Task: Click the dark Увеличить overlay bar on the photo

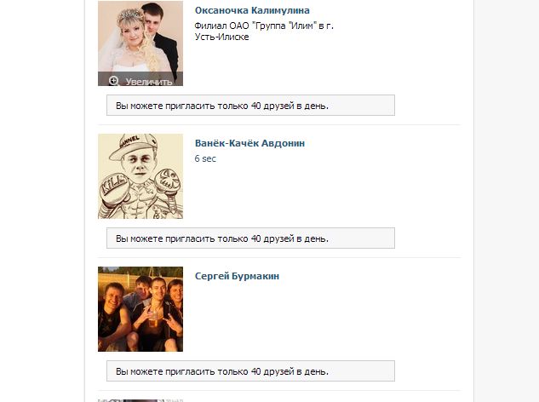Action: tap(140, 78)
